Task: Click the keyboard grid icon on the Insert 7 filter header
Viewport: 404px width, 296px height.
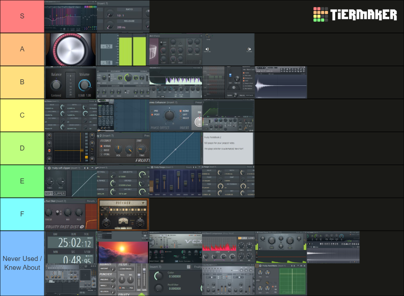Action: pyautogui.click(x=189, y=267)
